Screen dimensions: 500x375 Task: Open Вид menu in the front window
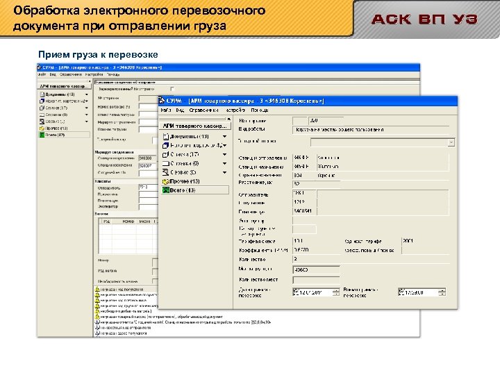[x=180, y=110]
